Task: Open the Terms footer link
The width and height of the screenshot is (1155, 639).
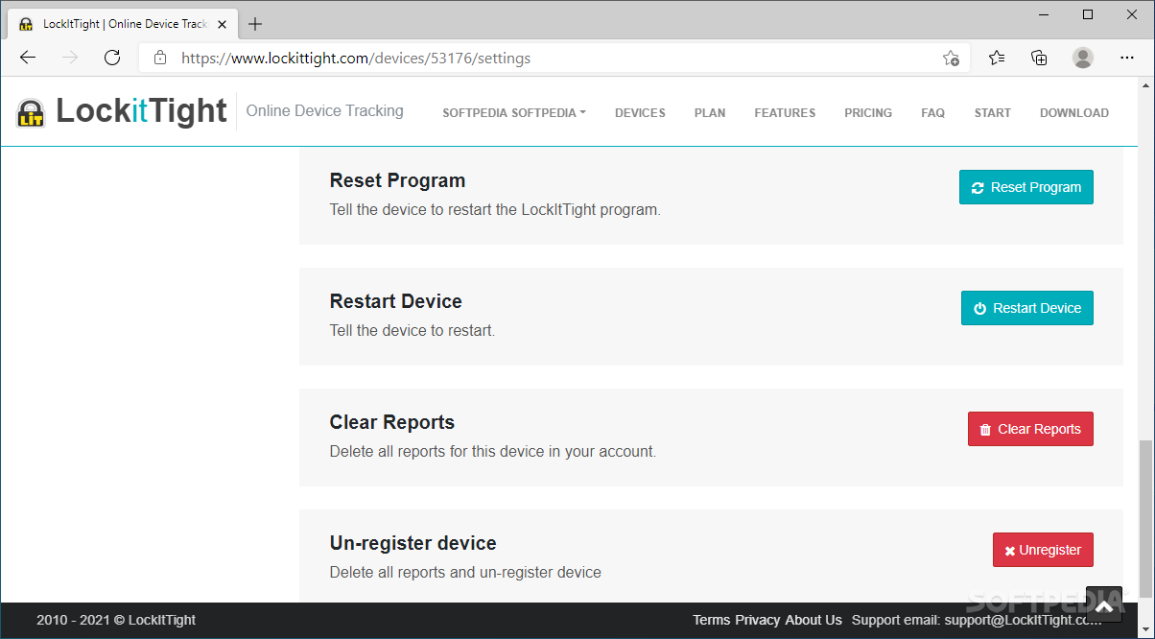Action: [712, 620]
